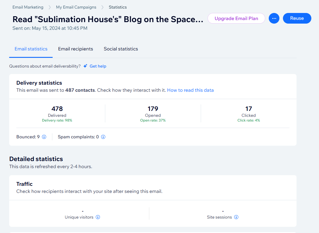Switch to the Email recipients tab
Image resolution: width=319 pixels, height=233 pixels.
click(x=75, y=49)
